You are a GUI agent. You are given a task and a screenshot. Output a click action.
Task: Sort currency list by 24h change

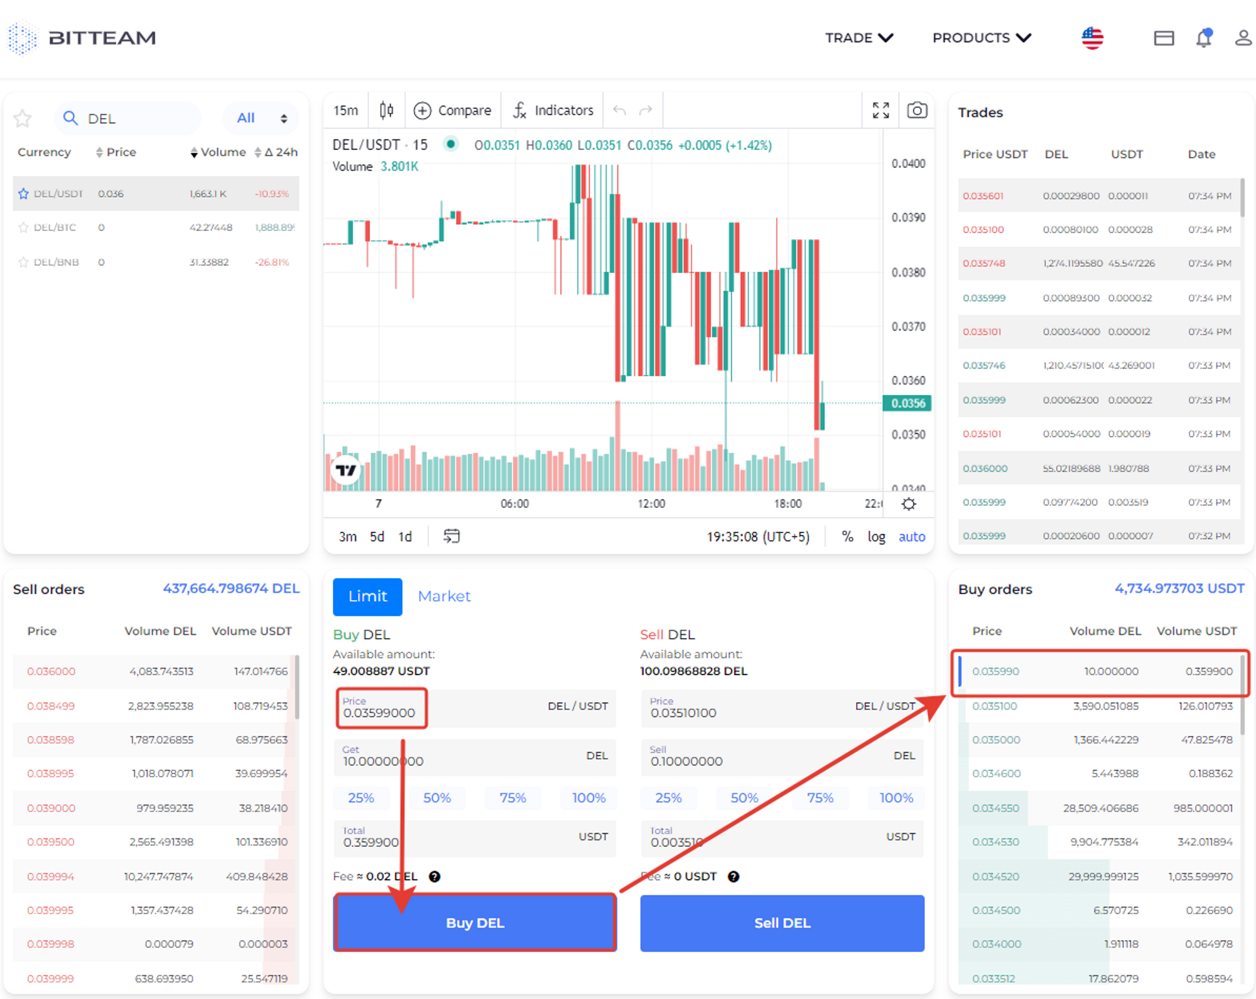point(276,152)
